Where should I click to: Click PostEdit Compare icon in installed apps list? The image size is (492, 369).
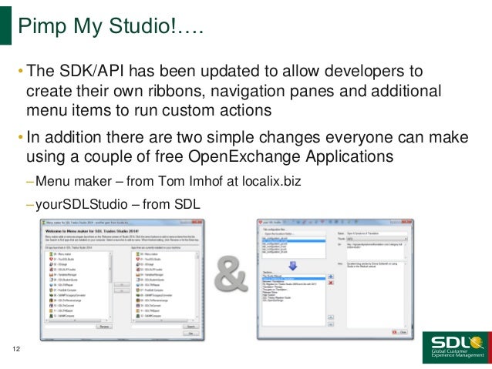(x=138, y=290)
